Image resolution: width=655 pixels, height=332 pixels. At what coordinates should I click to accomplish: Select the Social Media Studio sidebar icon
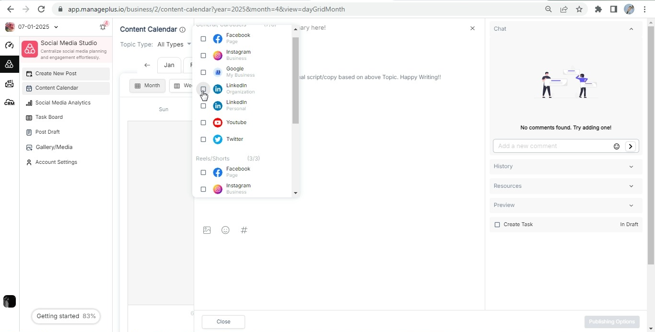(9, 64)
